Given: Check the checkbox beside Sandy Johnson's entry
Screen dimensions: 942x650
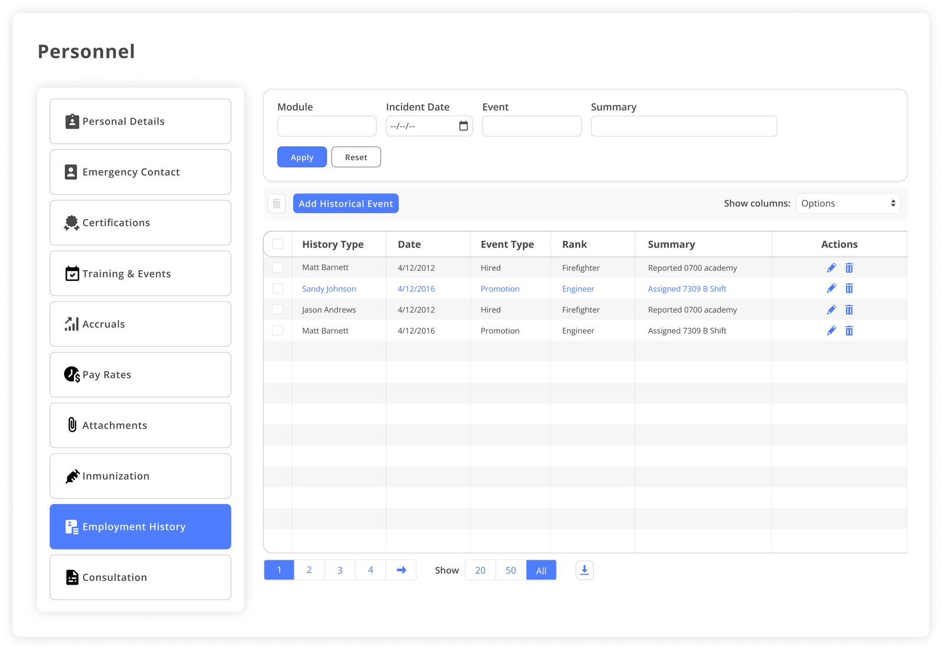Looking at the screenshot, I should (277, 288).
